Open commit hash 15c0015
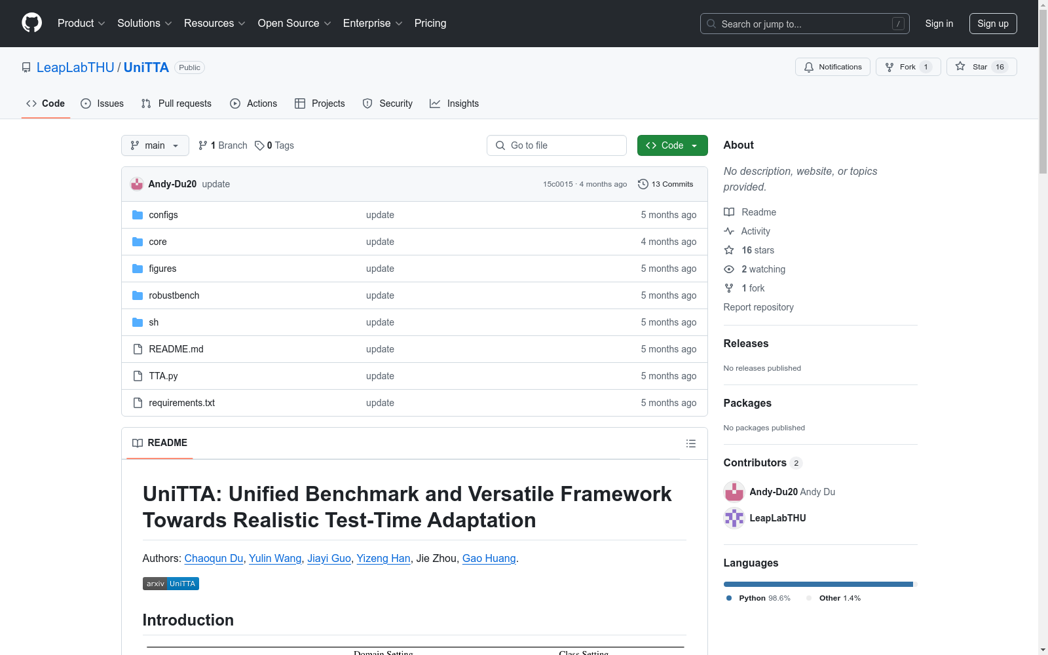This screenshot has width=1048, height=655. coord(557,184)
